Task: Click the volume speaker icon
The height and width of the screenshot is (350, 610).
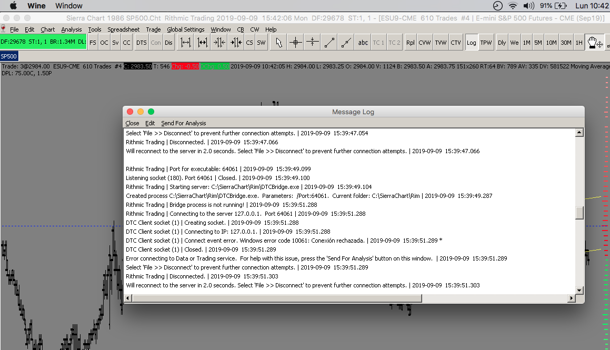Action: coord(528,6)
